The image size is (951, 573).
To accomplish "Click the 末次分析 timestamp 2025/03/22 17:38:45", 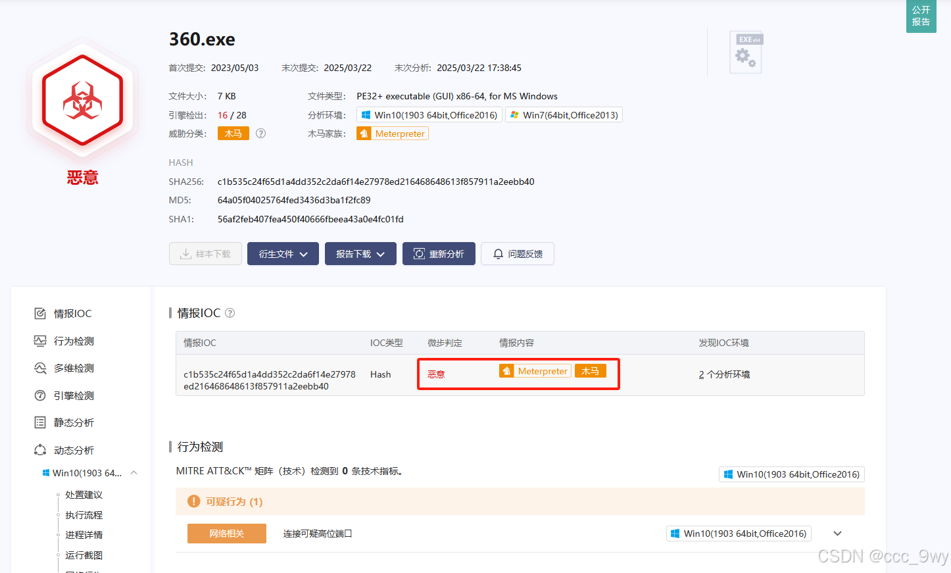I will click(x=479, y=68).
